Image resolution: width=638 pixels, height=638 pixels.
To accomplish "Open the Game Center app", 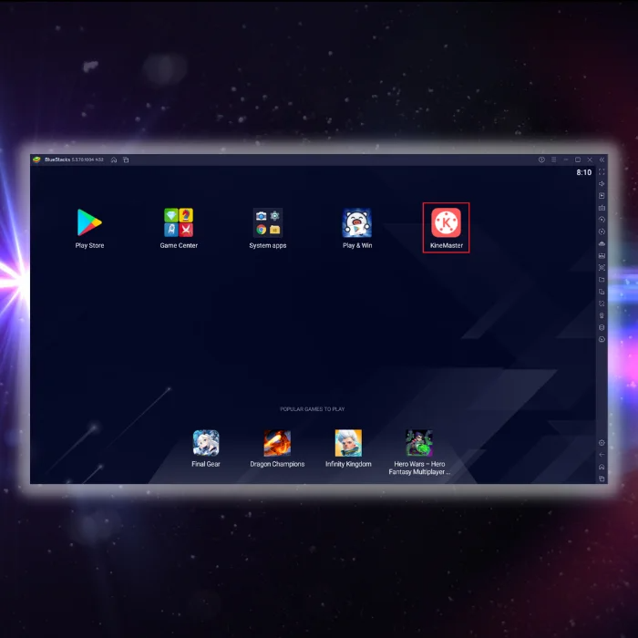I will point(179,223).
